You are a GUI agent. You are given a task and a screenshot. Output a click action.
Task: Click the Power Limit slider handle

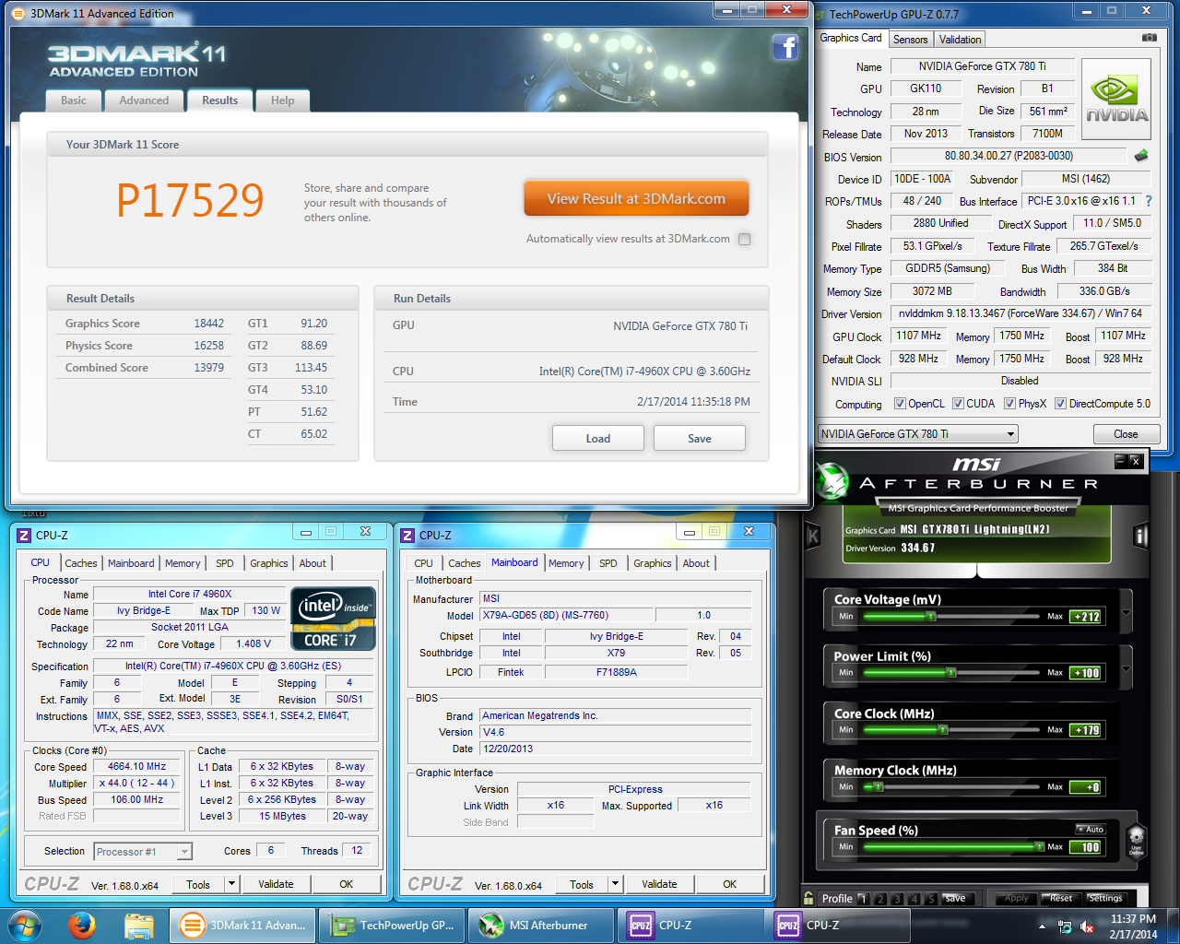(x=951, y=673)
